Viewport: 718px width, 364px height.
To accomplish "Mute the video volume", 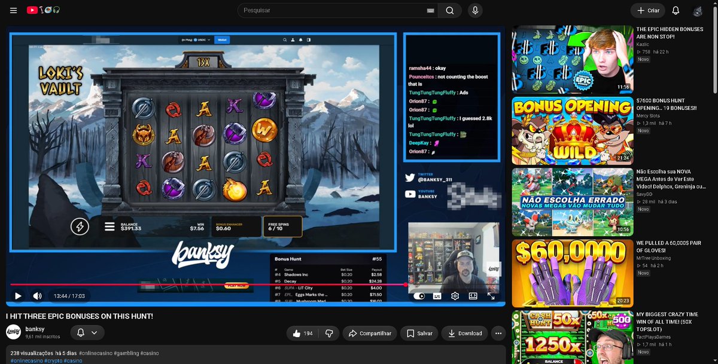I will tap(37, 296).
